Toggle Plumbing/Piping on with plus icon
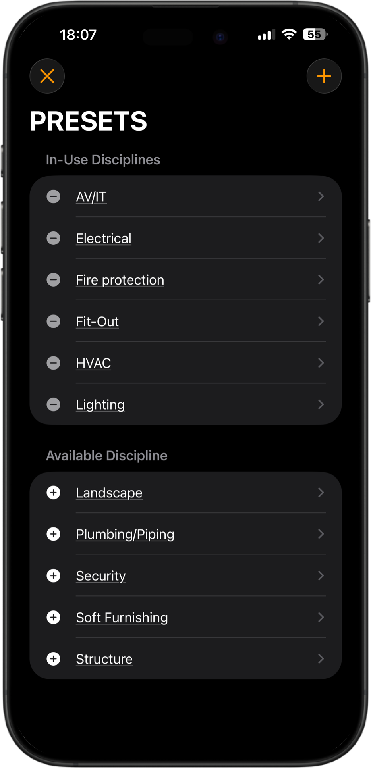Viewport: 371px width, 768px height. point(54,534)
